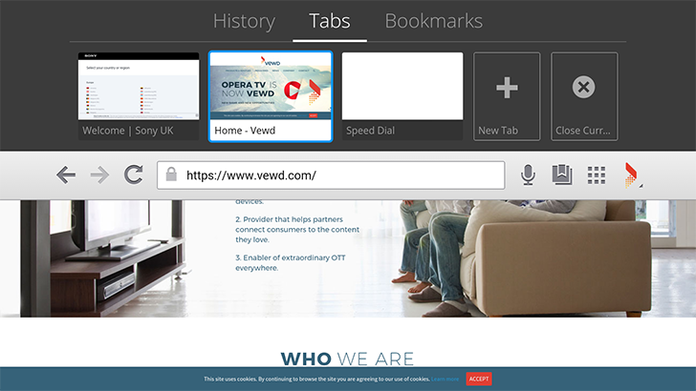696x391 pixels.
Task: Click the forward navigation arrow
Action: pos(99,175)
